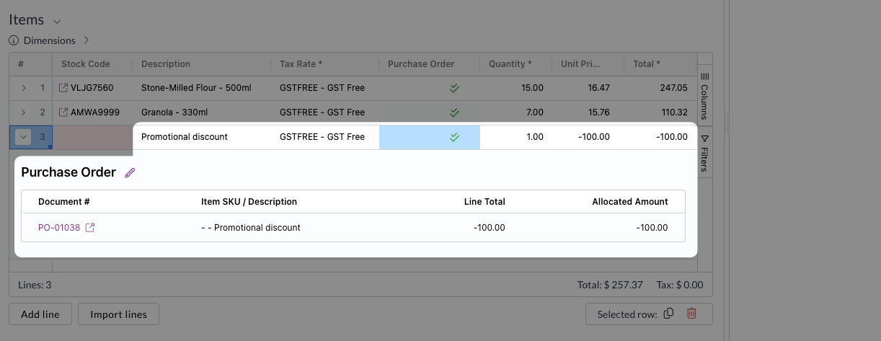
Task: Open the Filters side panel tab
Action: coord(704,153)
